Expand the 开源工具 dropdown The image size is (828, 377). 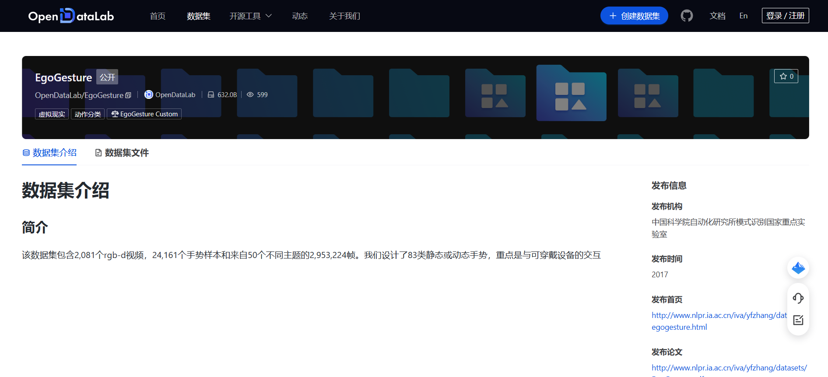click(x=250, y=16)
